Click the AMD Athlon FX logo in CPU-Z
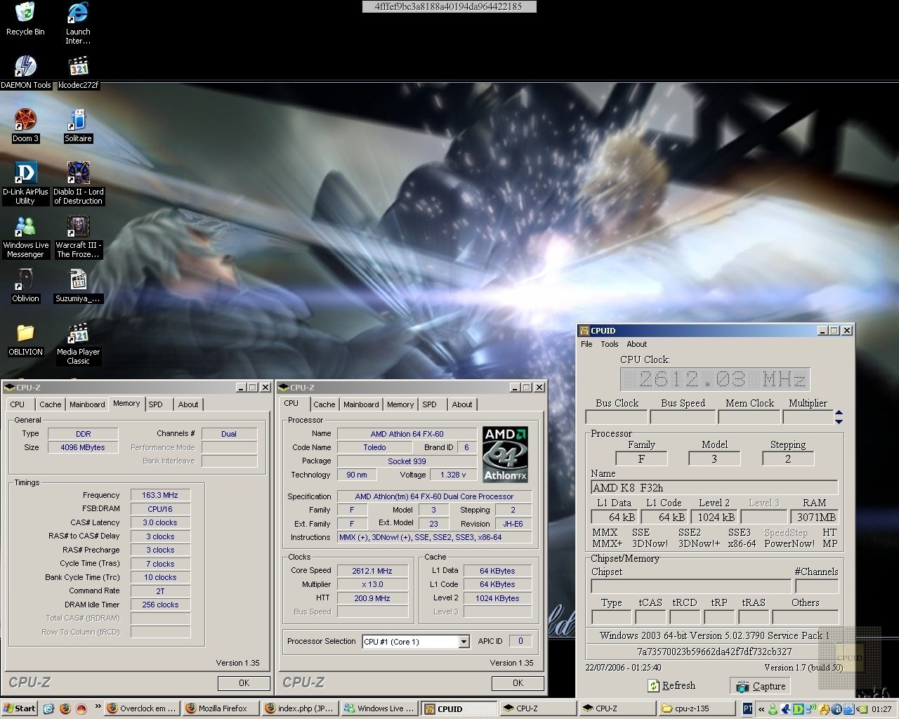 (505, 454)
